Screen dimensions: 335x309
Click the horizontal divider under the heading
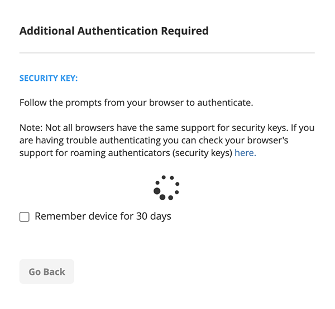point(167,53)
